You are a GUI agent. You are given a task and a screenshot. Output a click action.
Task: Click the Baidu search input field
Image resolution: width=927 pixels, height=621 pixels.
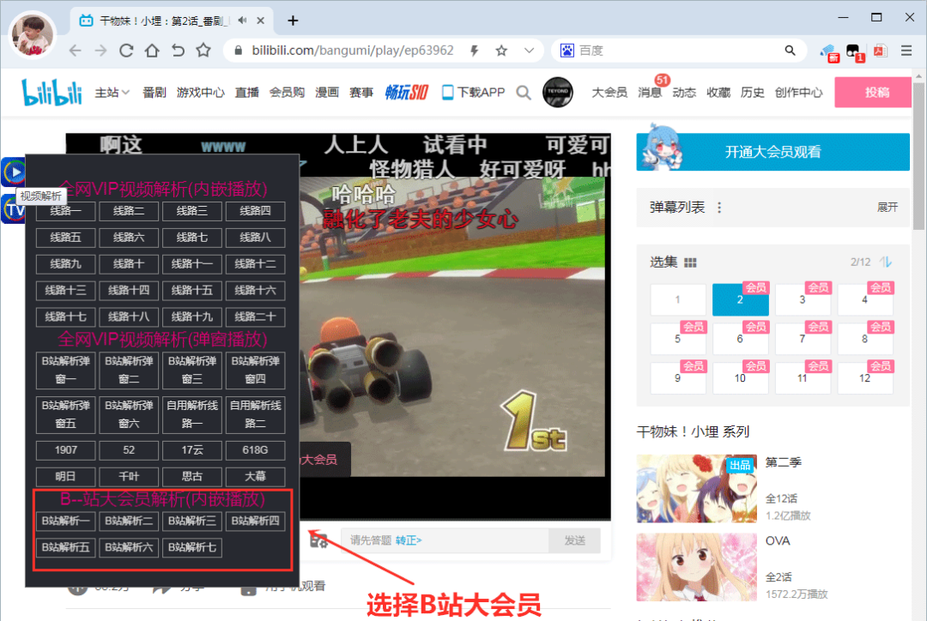[678, 51]
